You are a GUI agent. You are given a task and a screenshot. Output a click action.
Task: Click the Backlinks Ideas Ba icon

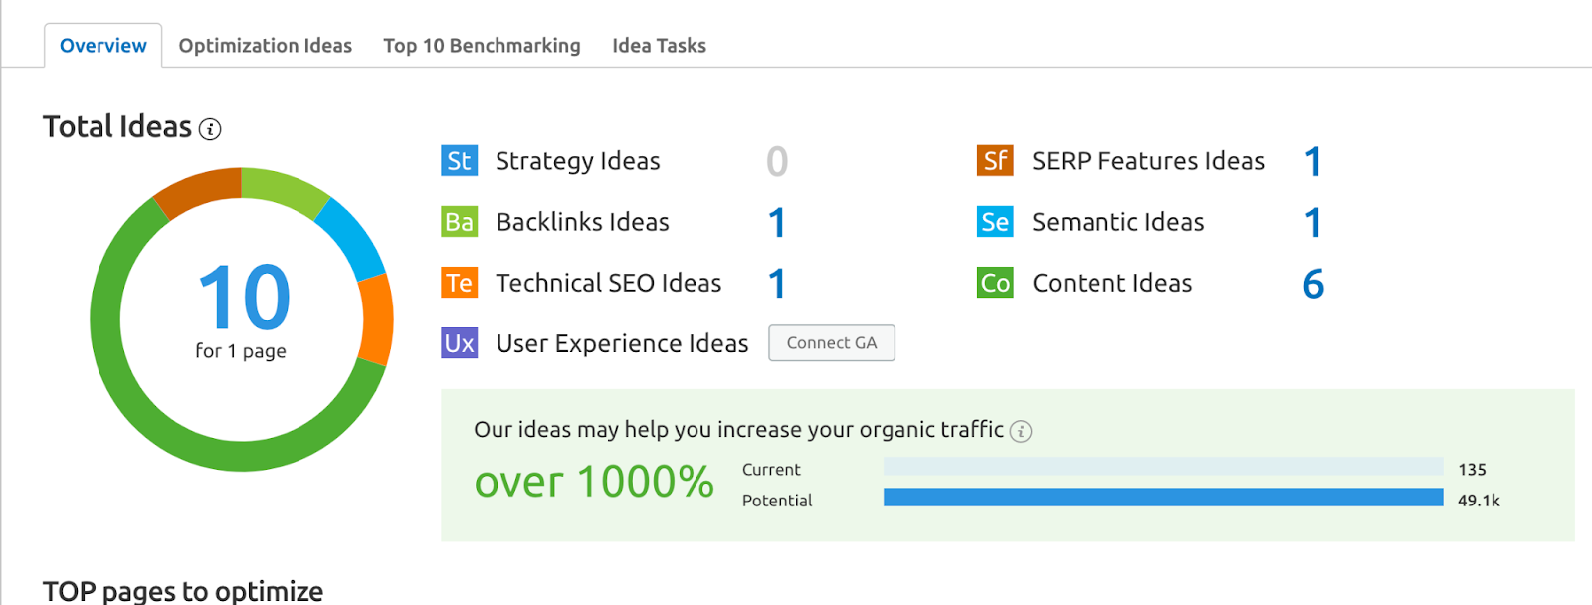[459, 222]
